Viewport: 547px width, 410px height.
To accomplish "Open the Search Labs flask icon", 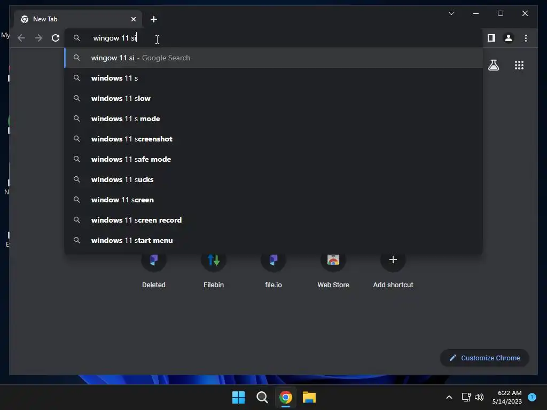I will click(x=493, y=65).
